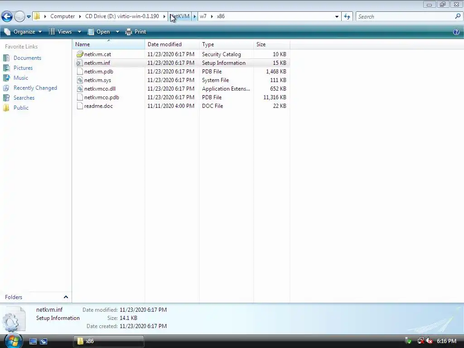464x348 pixels.
Task: Click Switch between windows quick launch icon
Action: click(43, 341)
